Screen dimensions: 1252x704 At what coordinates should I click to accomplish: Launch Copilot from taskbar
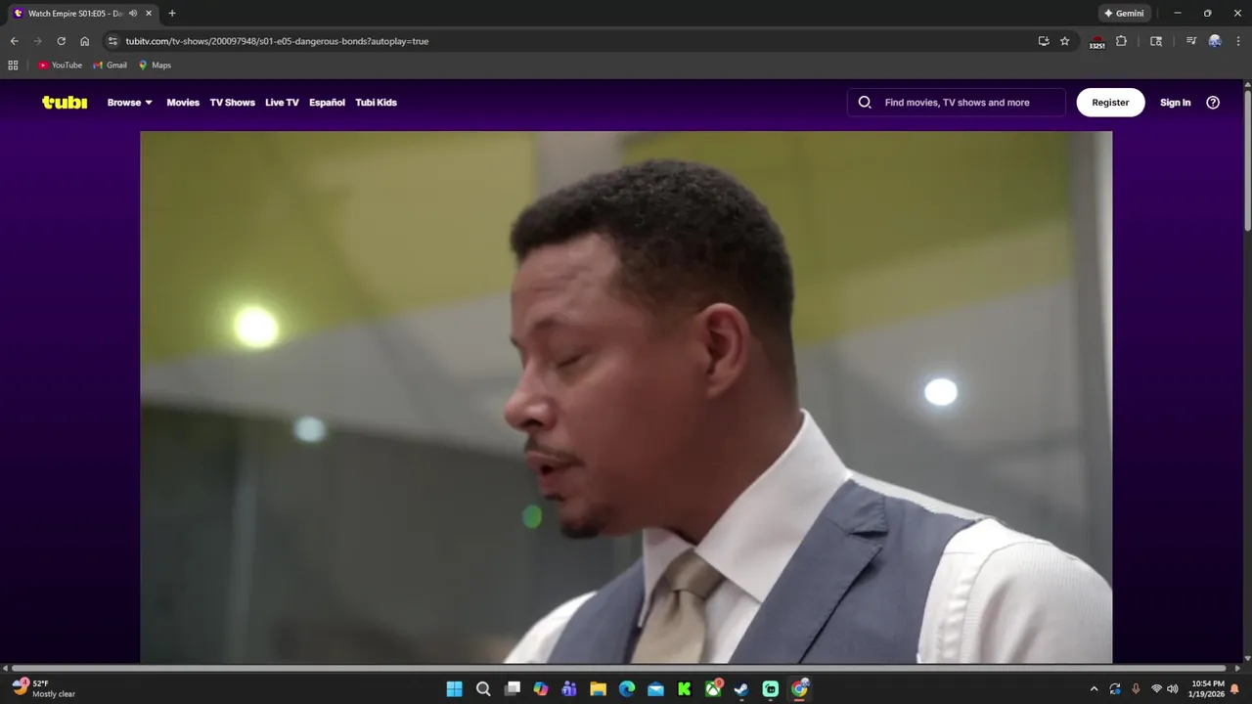coord(541,688)
